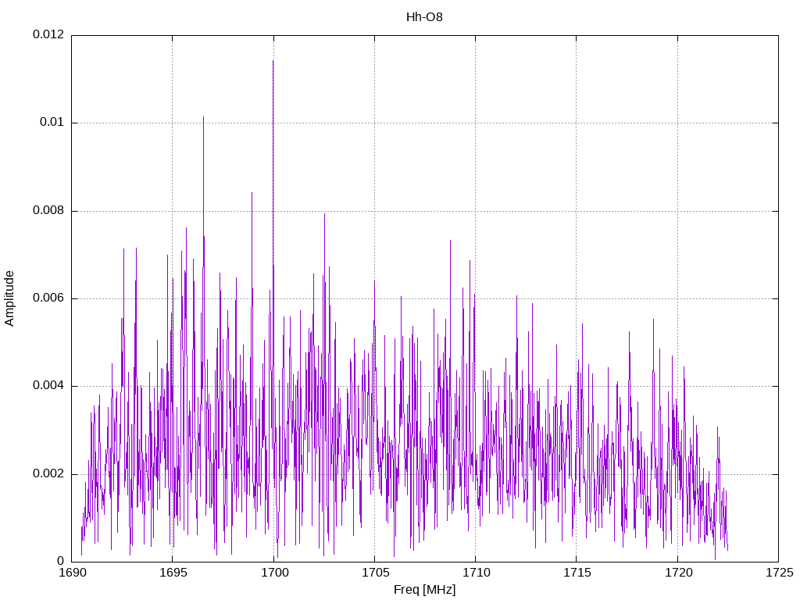This screenshot has height=600, width=800.
Task: Click the 1720 x-axis tick label
Action: tap(679, 573)
